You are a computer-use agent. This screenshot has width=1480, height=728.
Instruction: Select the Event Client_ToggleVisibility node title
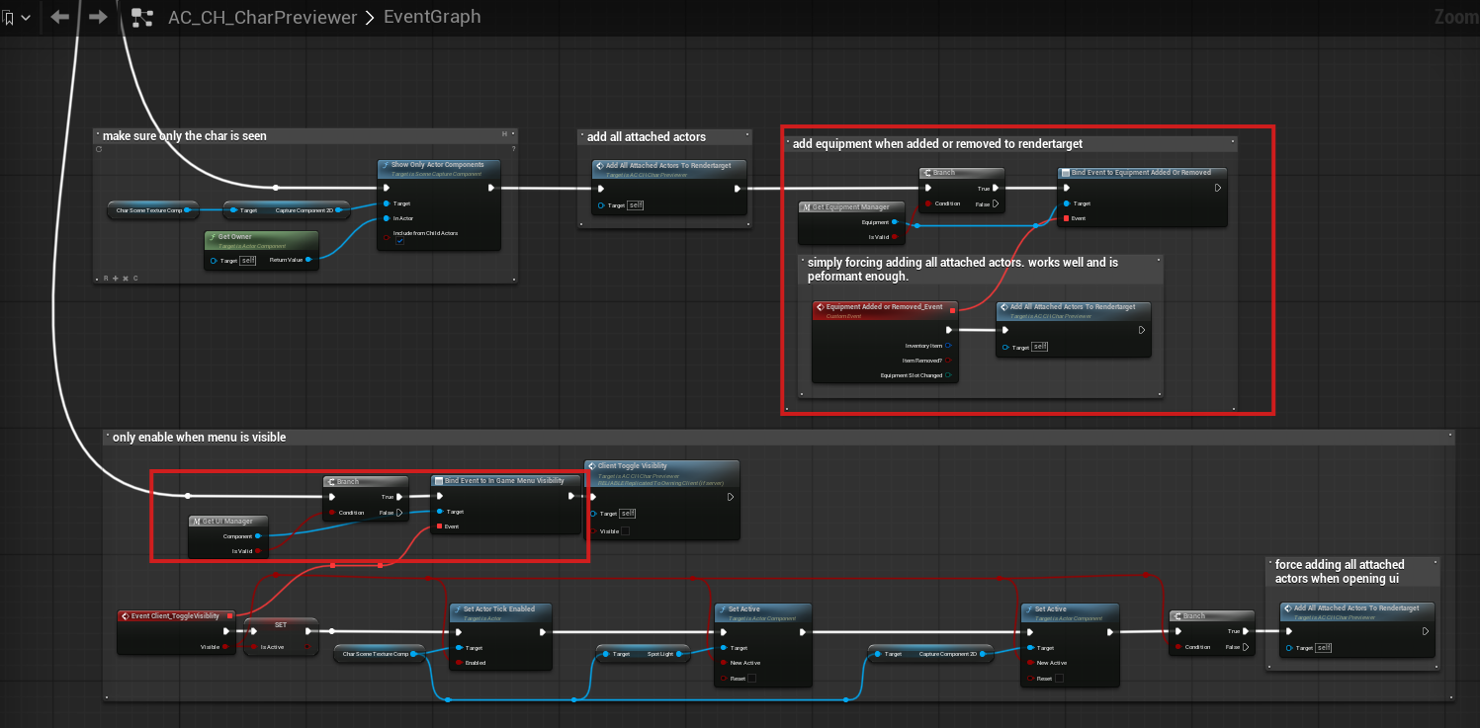coord(175,615)
